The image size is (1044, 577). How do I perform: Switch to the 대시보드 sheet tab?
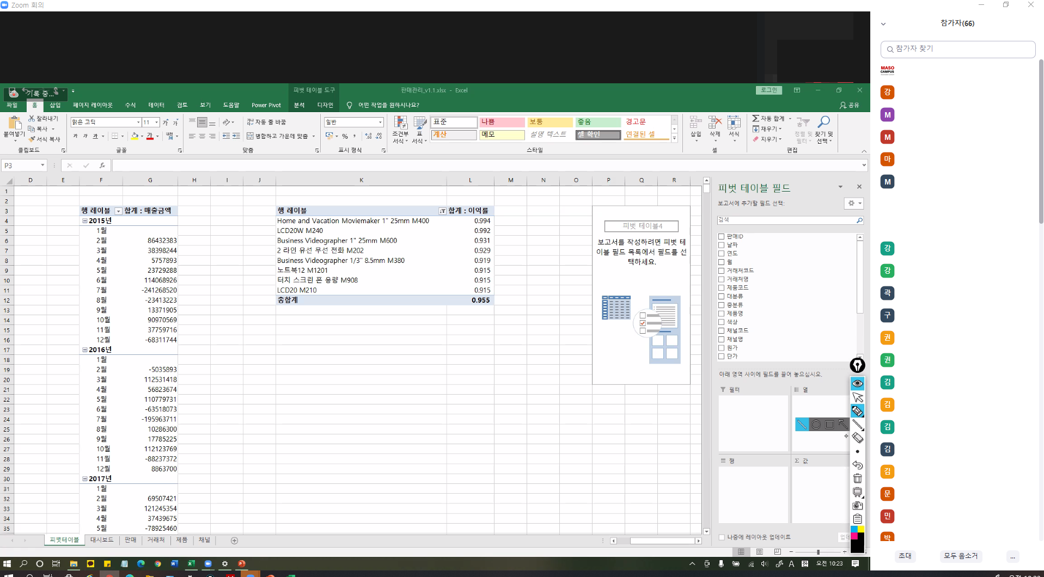[102, 540]
